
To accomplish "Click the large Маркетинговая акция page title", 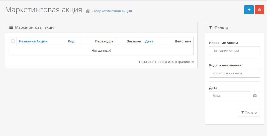I will pyautogui.click(x=44, y=10).
